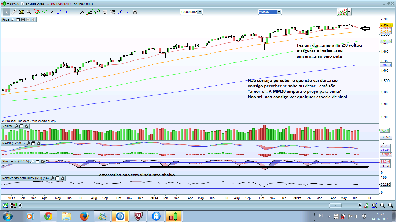Select the red-green support resistance tool
Screen dimensions: 396x222
point(44,12)
